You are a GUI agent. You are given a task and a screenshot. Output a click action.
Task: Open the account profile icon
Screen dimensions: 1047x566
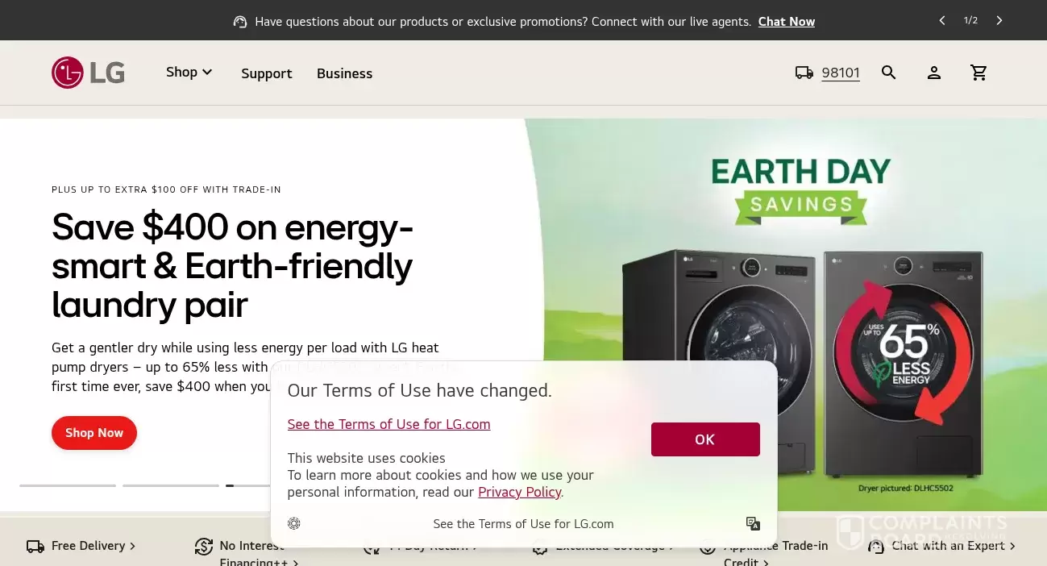click(x=934, y=73)
